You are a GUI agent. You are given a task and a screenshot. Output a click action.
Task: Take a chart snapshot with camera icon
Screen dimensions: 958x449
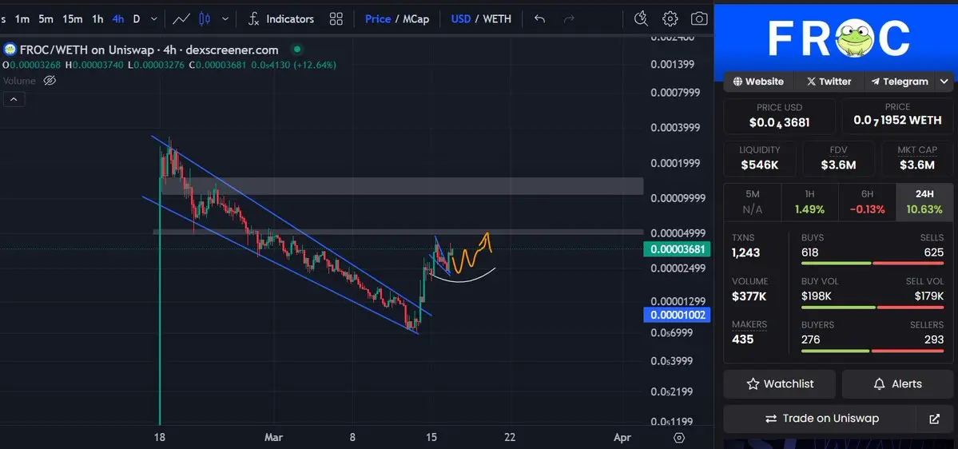point(700,19)
